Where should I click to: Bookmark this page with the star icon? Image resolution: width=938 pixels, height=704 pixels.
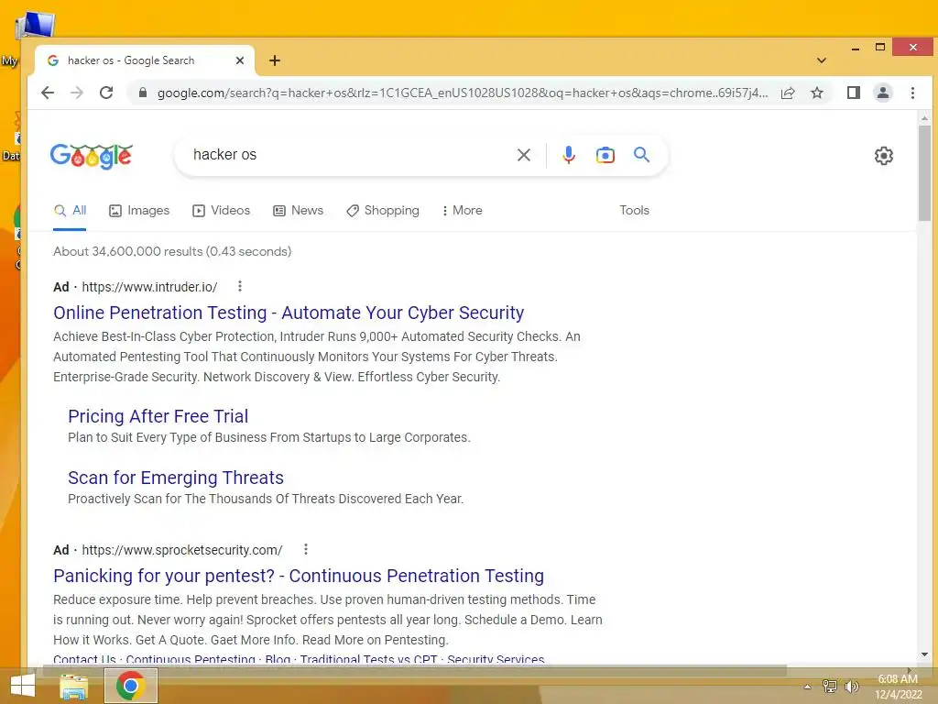tap(817, 93)
